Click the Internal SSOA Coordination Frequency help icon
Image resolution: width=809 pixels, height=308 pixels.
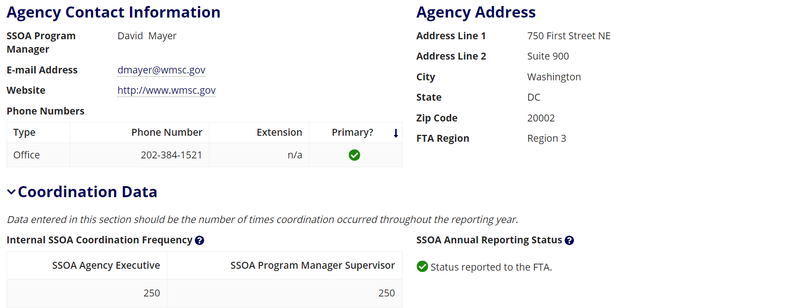199,241
